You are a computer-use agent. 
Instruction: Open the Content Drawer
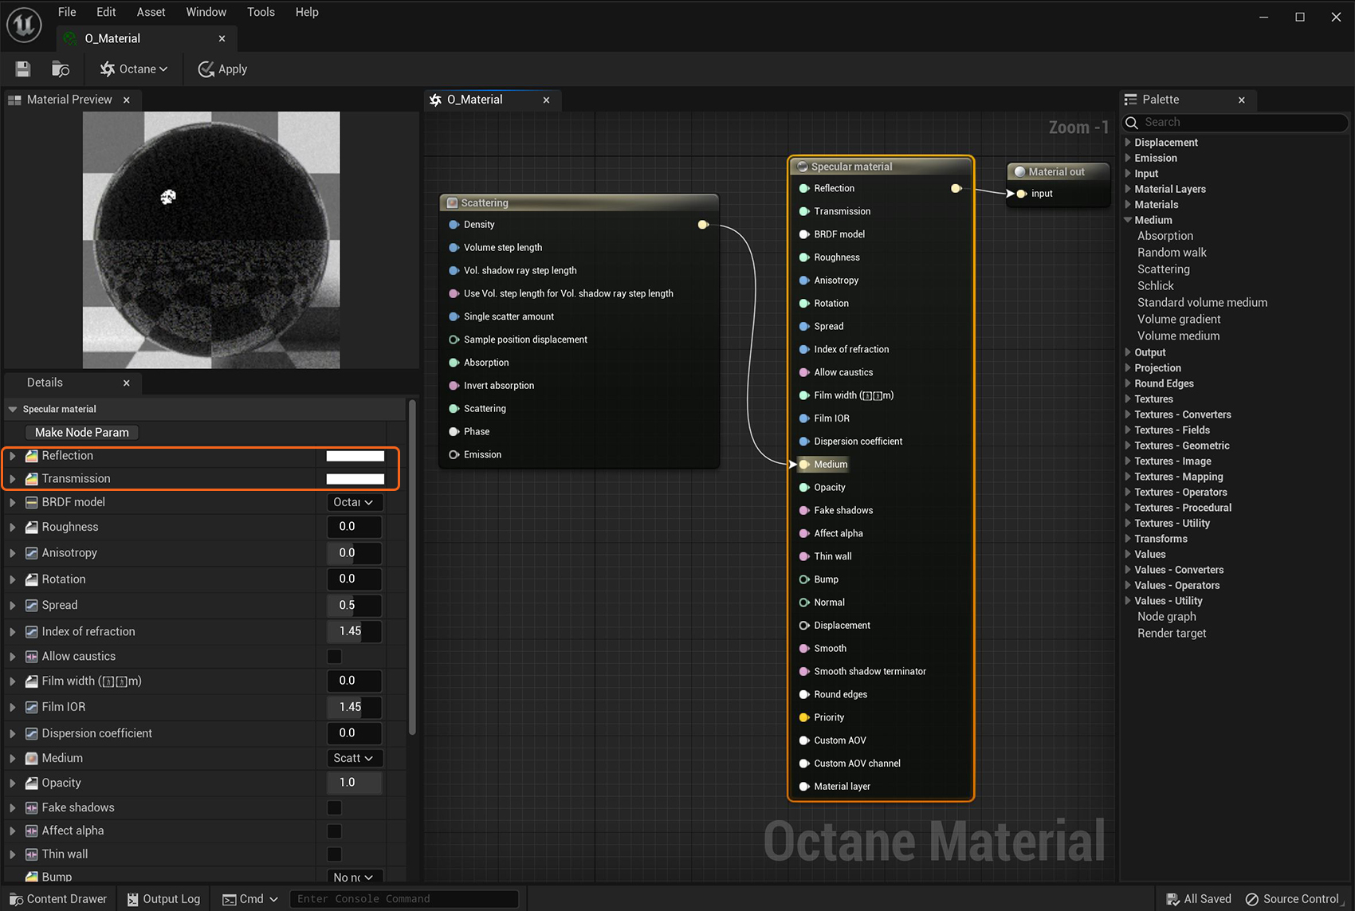[58, 899]
